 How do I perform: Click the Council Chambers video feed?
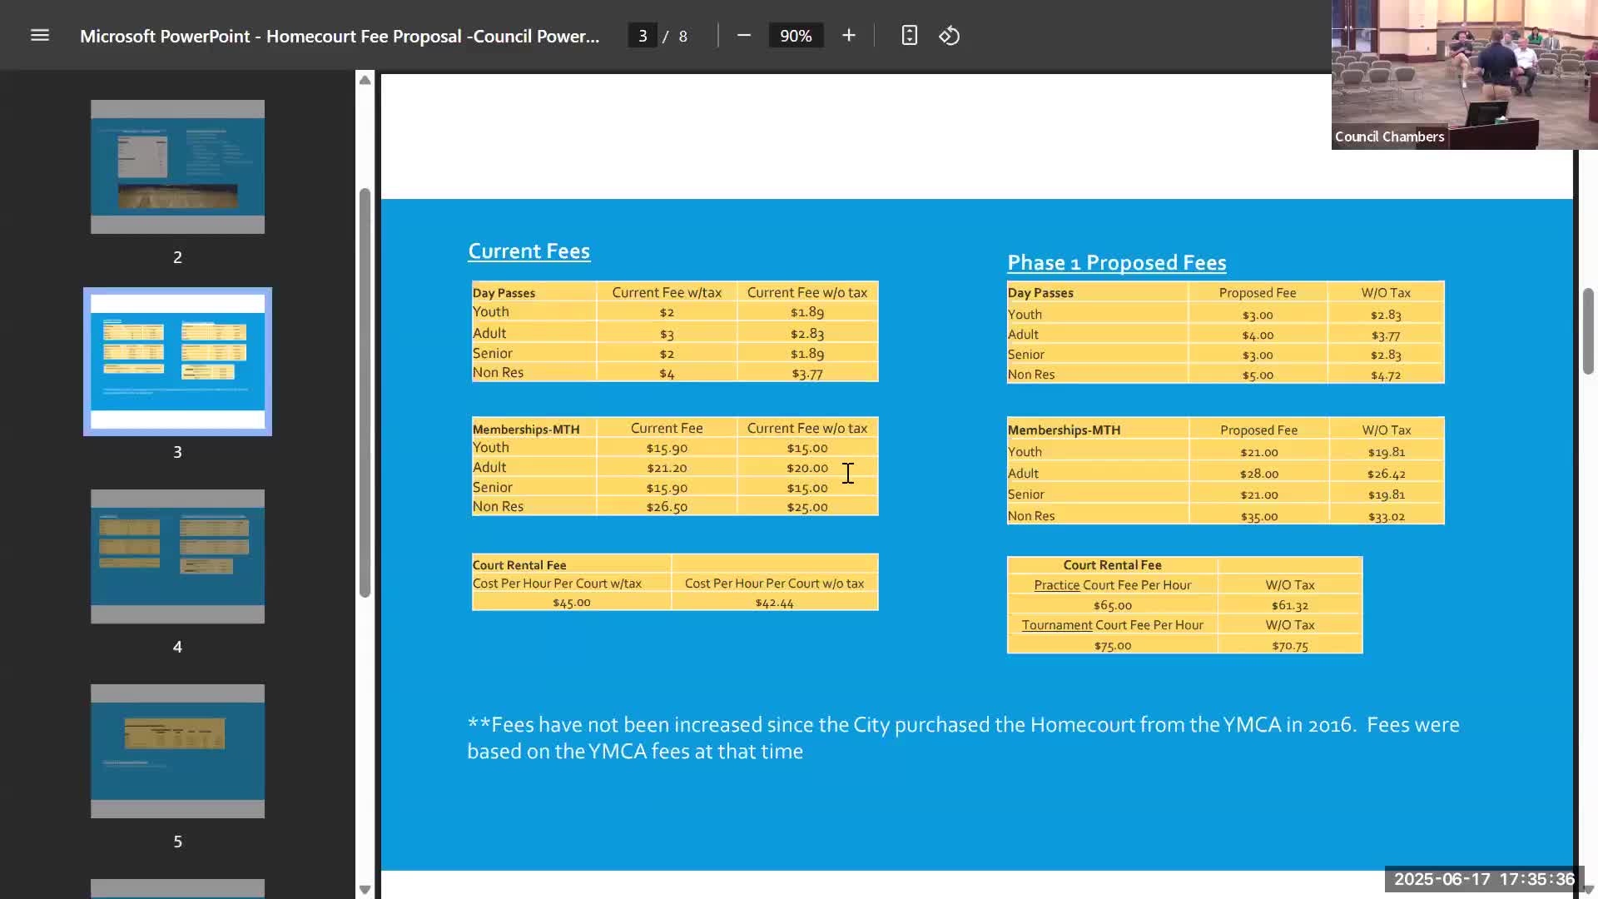pos(1463,75)
